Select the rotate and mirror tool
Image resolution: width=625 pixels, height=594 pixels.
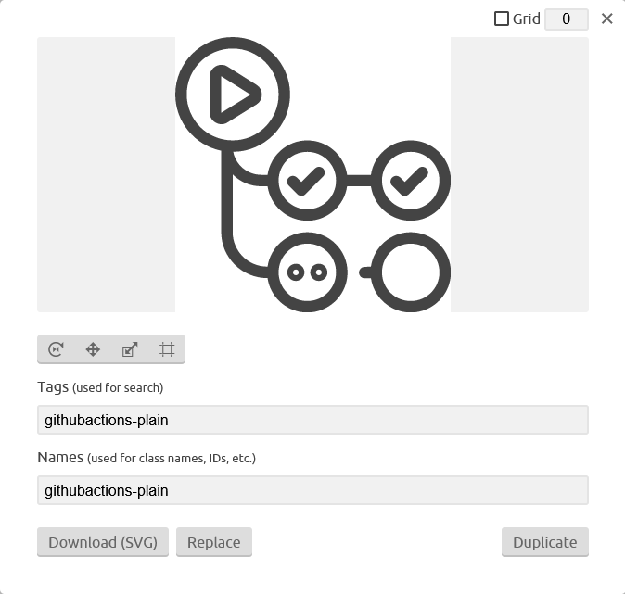(56, 349)
